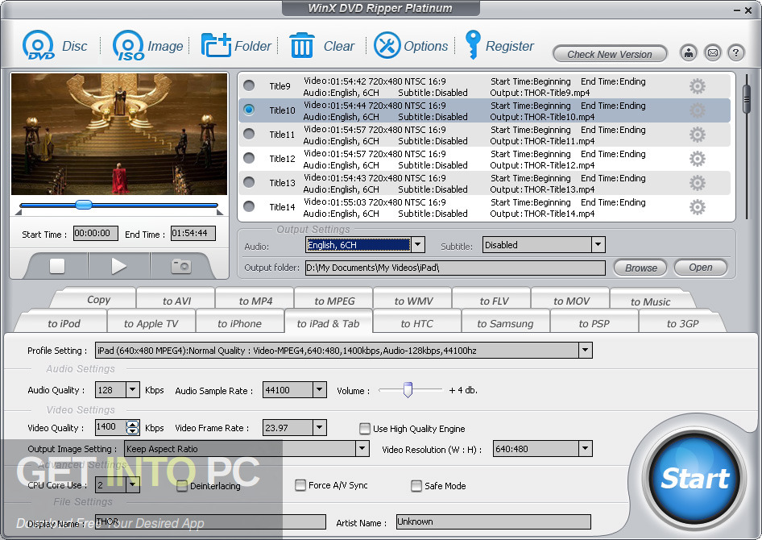The image size is (762, 540).
Task: Open settings gear for Title13
Action: point(698,183)
